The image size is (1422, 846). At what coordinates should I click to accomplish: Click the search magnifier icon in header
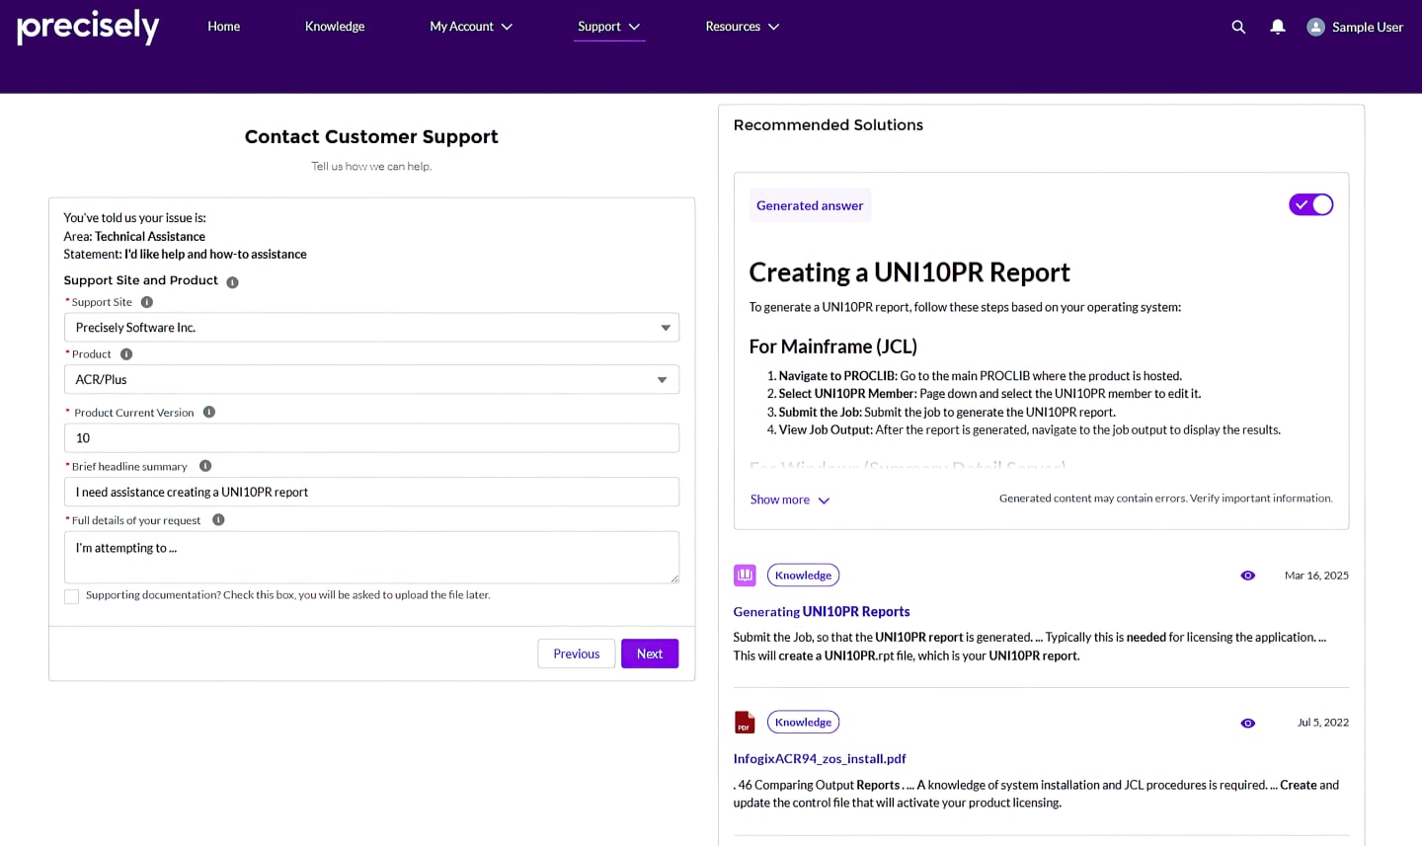(x=1238, y=27)
